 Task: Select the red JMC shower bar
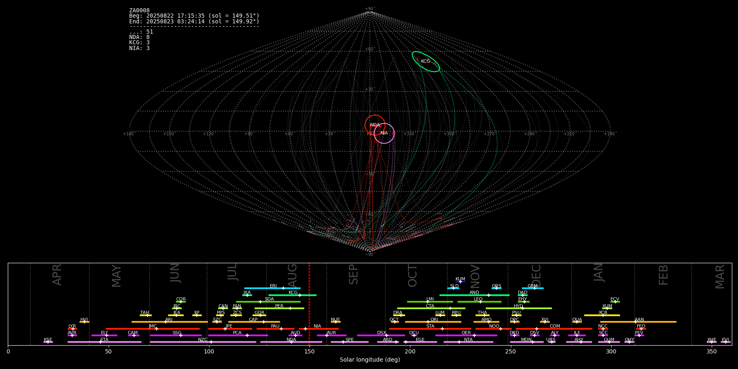153,328
